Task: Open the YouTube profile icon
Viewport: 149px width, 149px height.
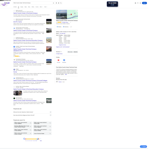Action: tap(59, 60)
